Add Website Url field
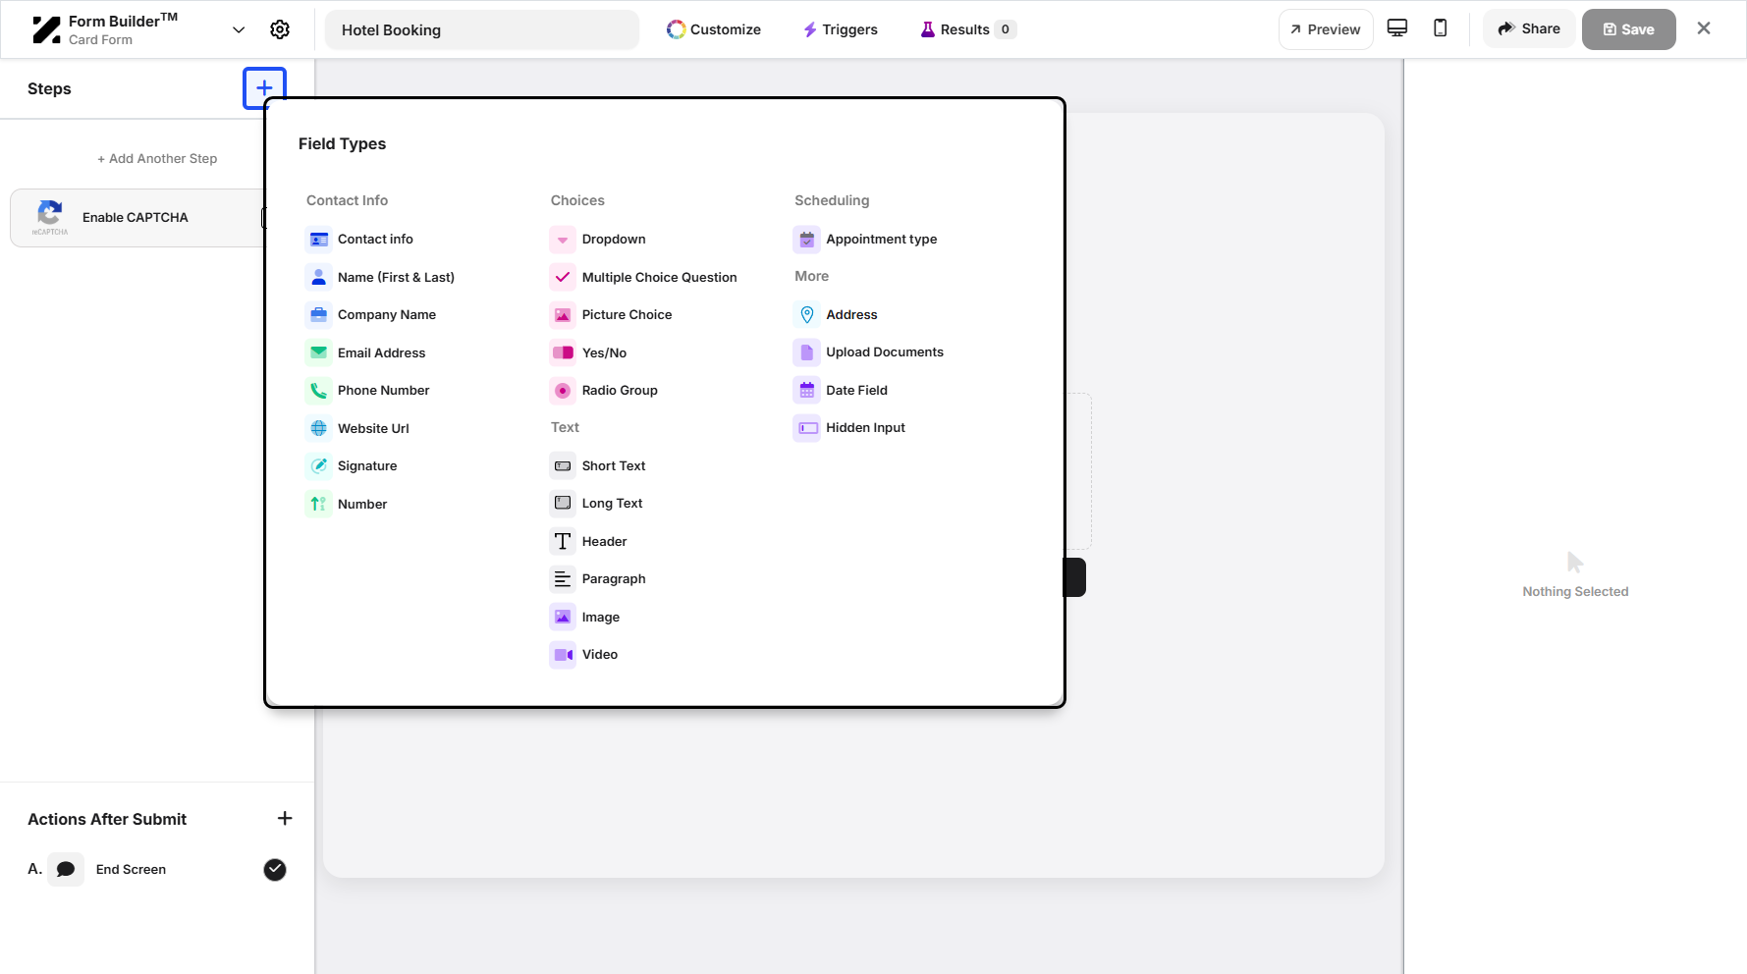The height and width of the screenshot is (974, 1747). (x=357, y=428)
